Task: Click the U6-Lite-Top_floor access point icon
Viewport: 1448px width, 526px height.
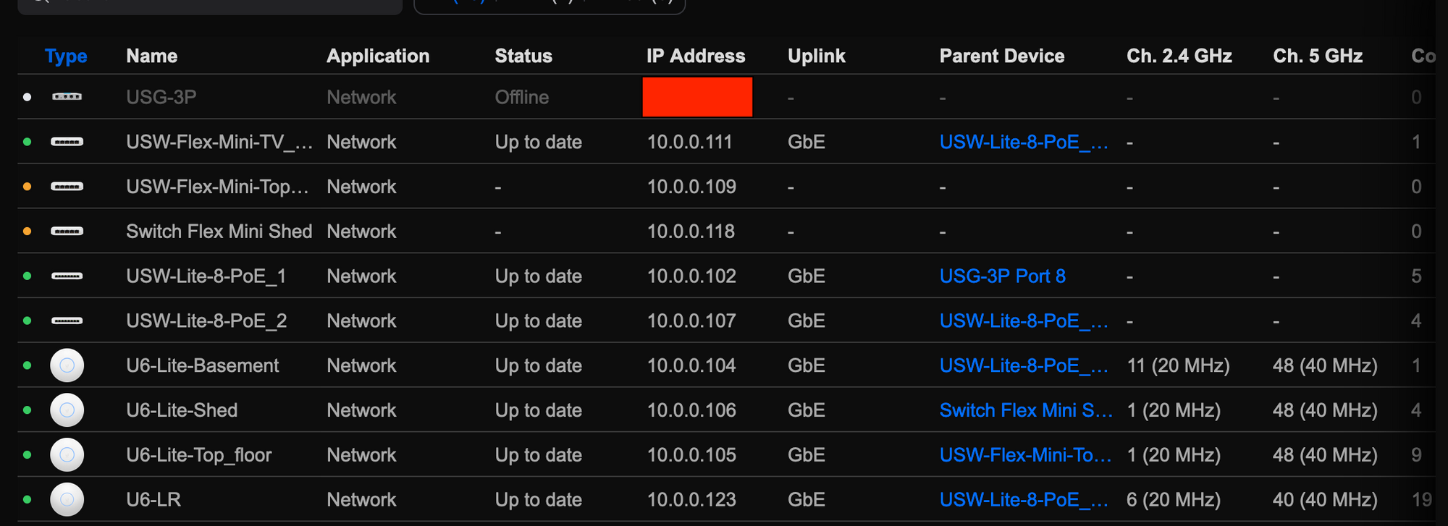Action: [67, 455]
